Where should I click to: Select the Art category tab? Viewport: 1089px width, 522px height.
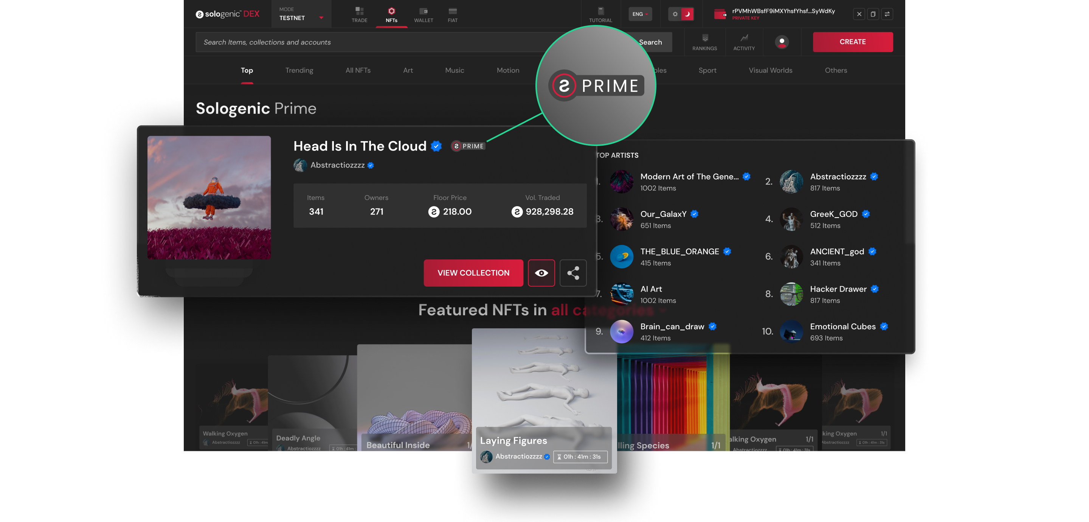point(408,70)
